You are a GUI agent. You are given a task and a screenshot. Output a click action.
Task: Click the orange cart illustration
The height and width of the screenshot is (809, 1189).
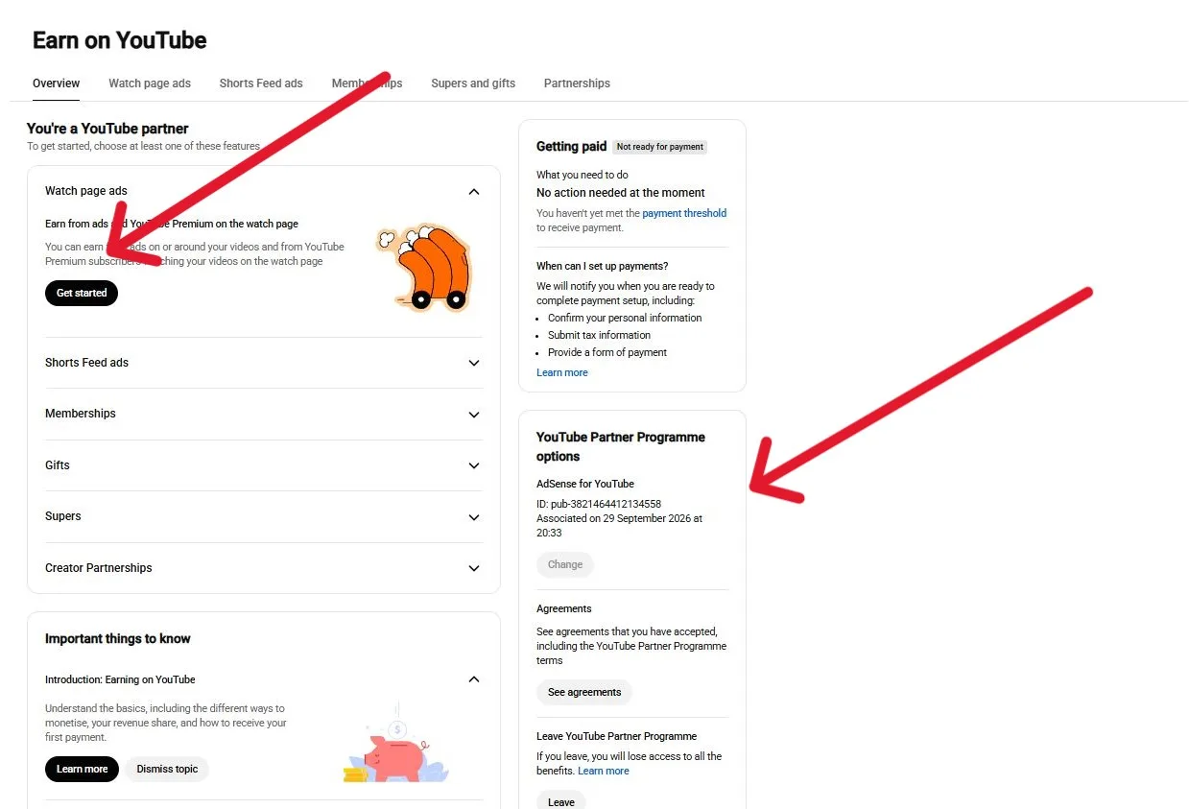pyautogui.click(x=423, y=268)
